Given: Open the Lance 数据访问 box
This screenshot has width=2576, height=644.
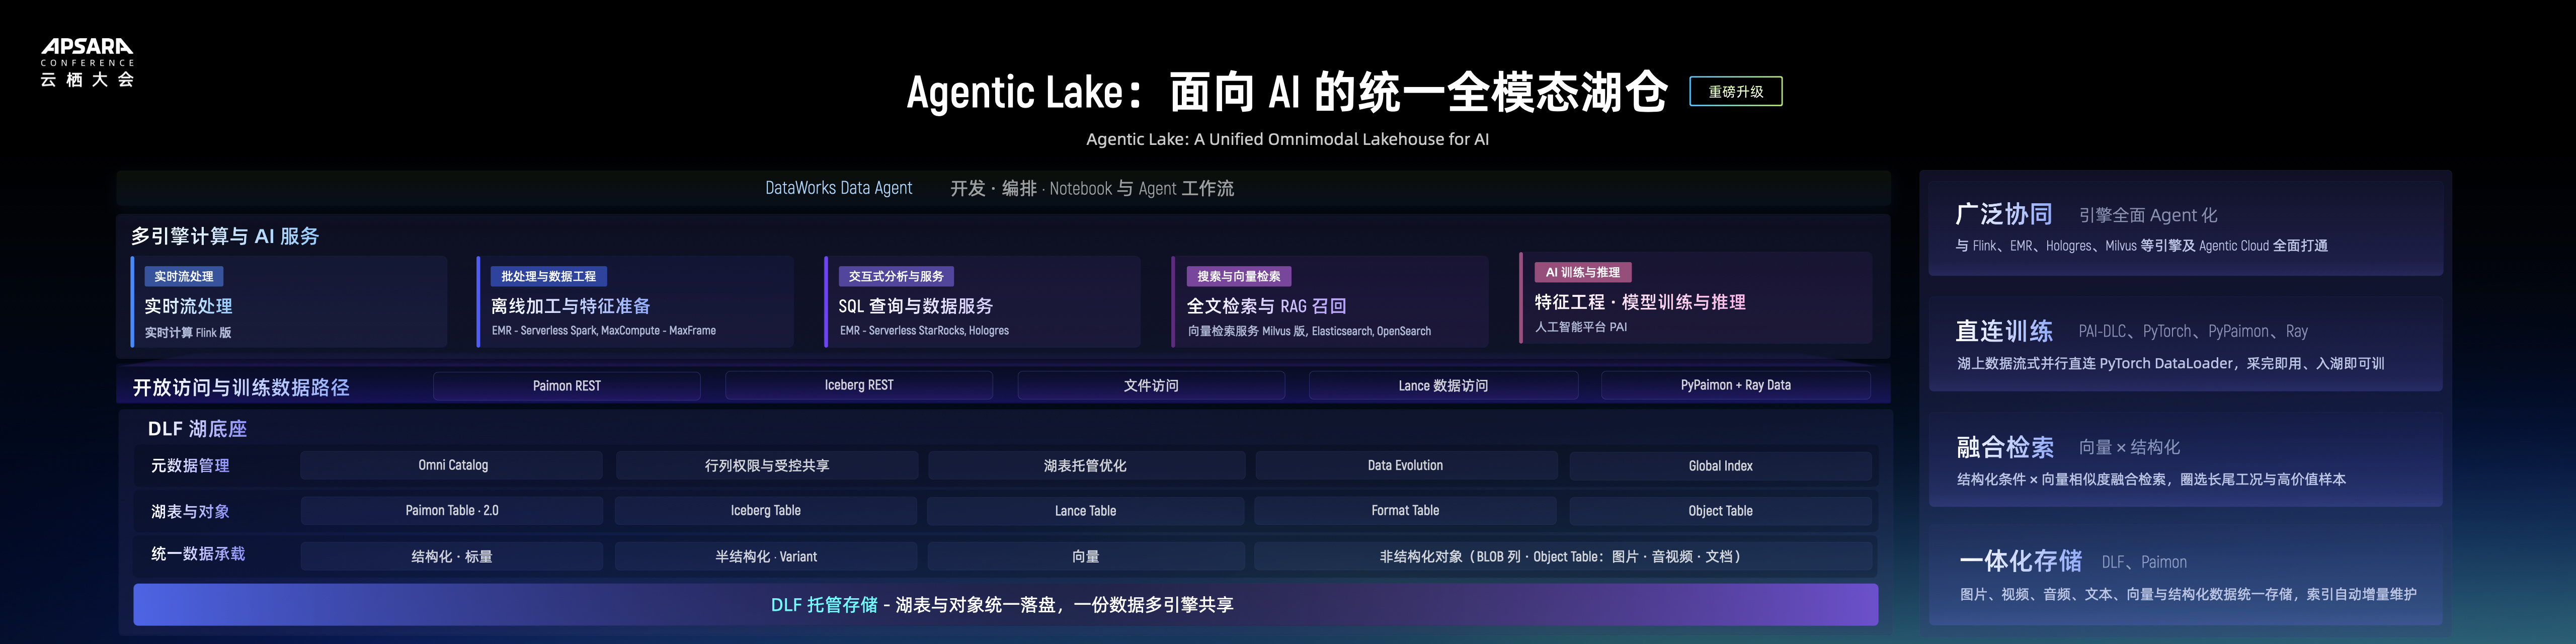Looking at the screenshot, I should coord(1443,385).
